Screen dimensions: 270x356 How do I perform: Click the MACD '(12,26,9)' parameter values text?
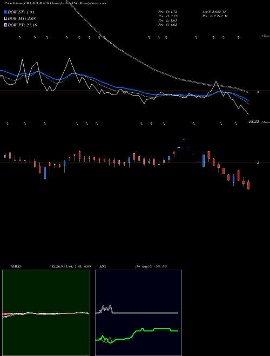[x=70, y=266]
